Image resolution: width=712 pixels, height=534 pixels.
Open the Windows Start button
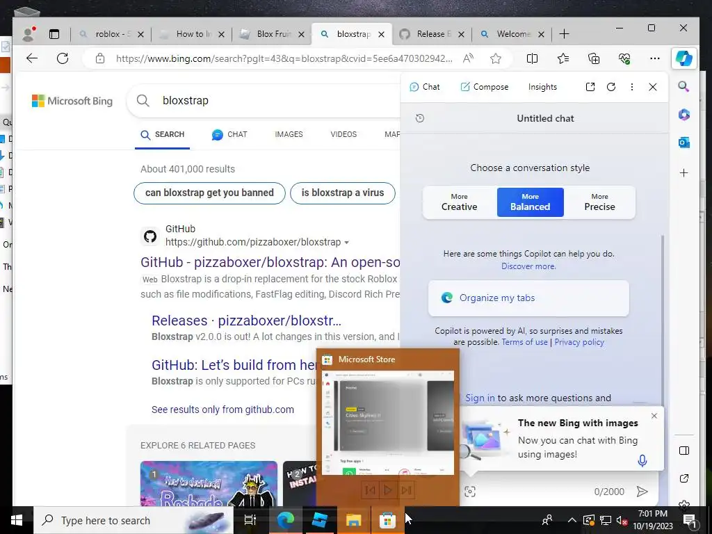[x=17, y=520]
